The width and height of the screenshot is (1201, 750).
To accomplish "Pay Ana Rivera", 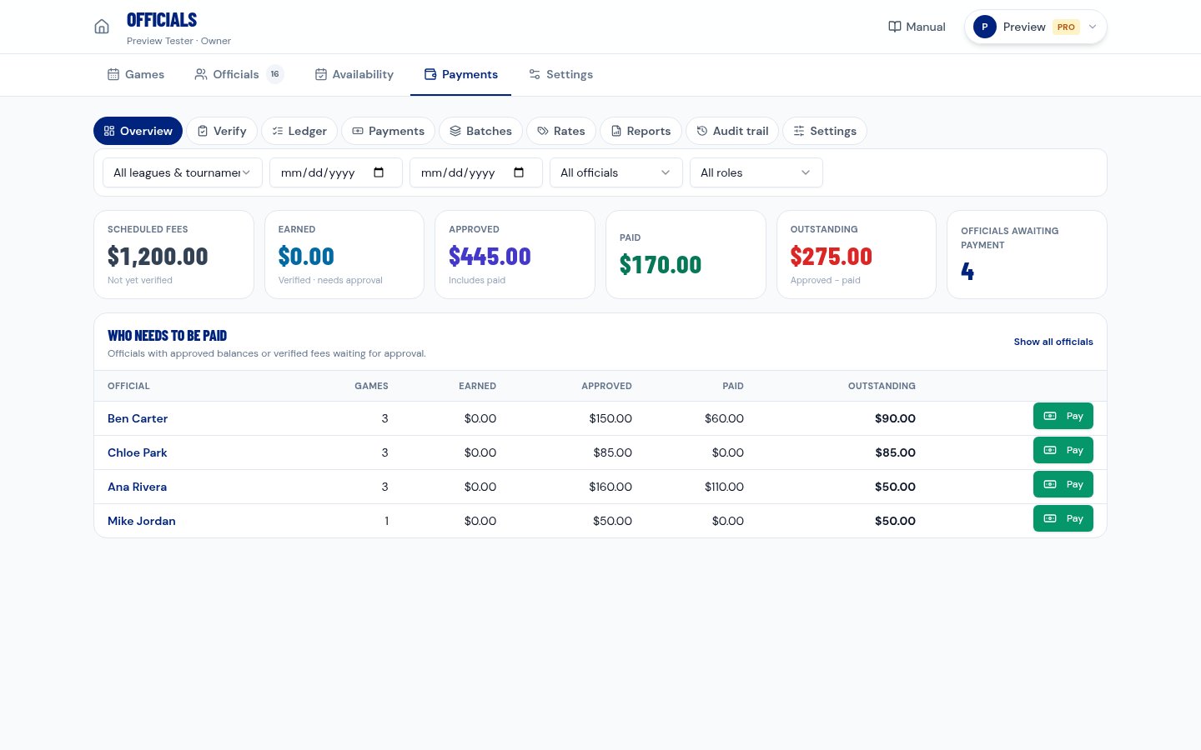I will coord(1063,484).
